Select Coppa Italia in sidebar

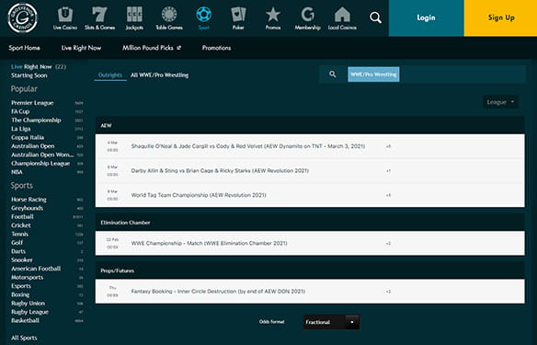click(28, 137)
